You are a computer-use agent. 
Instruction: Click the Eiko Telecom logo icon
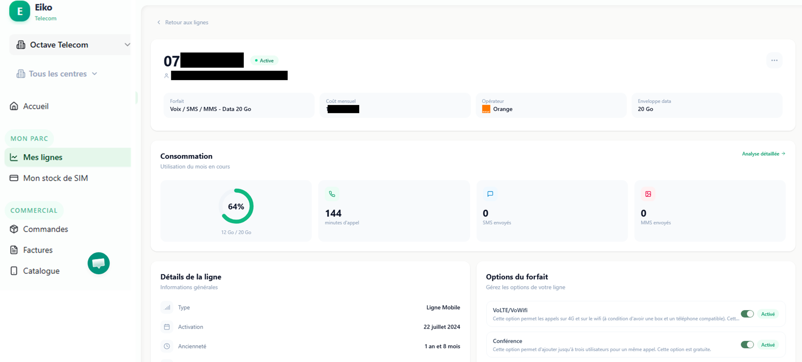click(x=20, y=12)
